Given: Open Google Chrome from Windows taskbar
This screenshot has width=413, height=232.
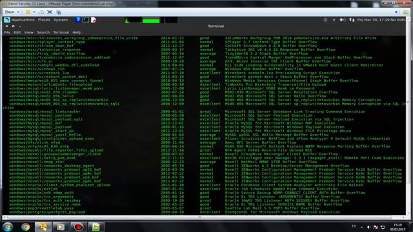Looking at the screenshot, I should click(26, 227).
